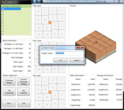
Task: Select box 1 in the Odd Layer
Action: [61, 11]
